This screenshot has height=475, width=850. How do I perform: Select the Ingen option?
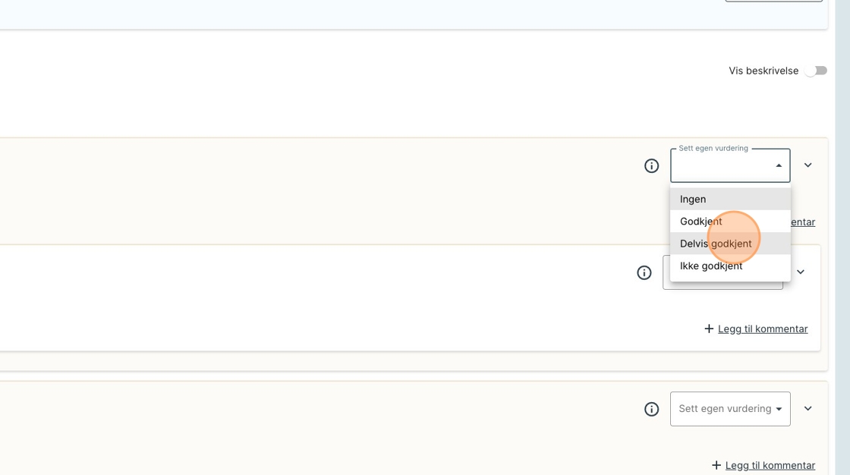(693, 199)
